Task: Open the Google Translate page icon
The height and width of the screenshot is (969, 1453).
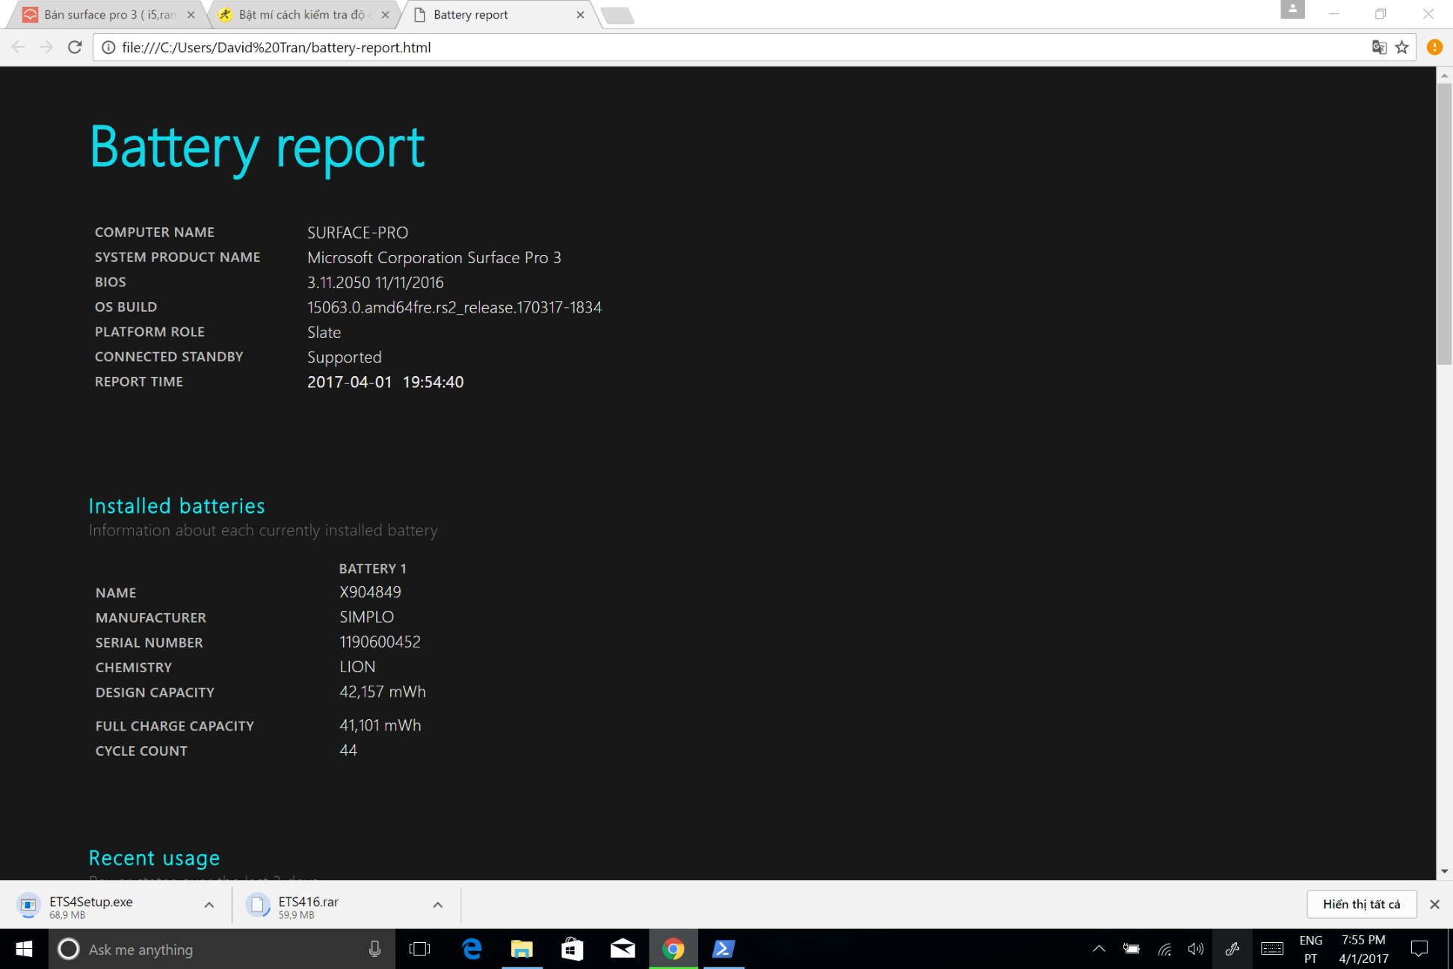Action: click(x=1379, y=47)
